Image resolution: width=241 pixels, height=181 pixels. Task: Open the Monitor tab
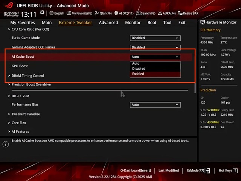click(x=133, y=23)
